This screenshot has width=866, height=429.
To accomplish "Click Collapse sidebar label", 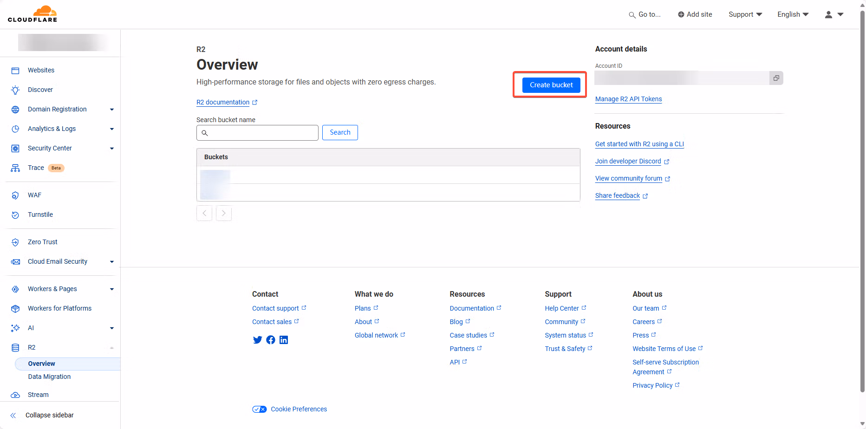I will [50, 415].
